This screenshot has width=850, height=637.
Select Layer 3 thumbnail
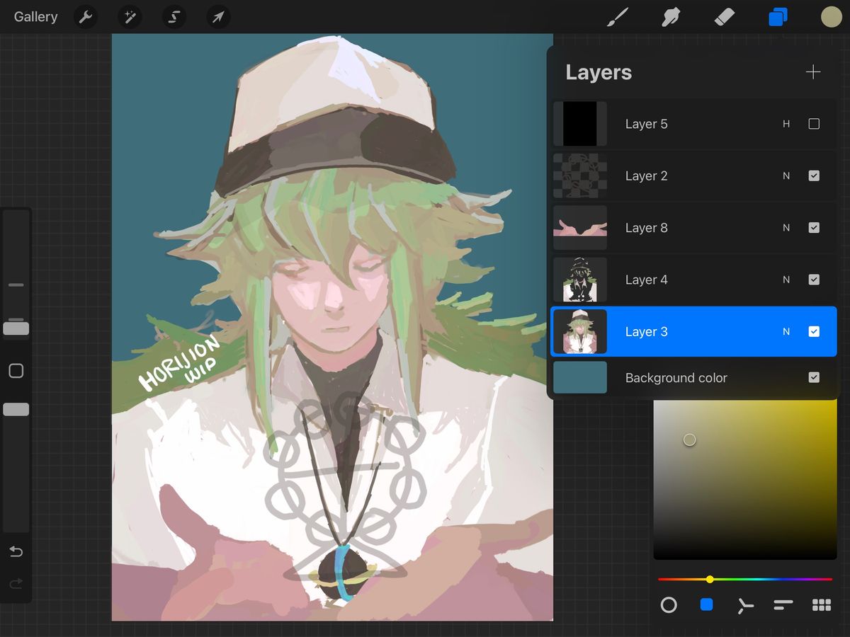(x=580, y=331)
